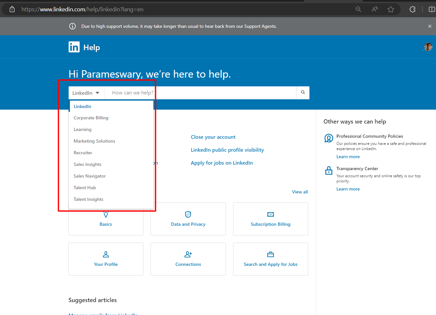Viewport: 436px width, 315px height.
Task: Click the browser address bar URL
Action: pyautogui.click(x=83, y=9)
